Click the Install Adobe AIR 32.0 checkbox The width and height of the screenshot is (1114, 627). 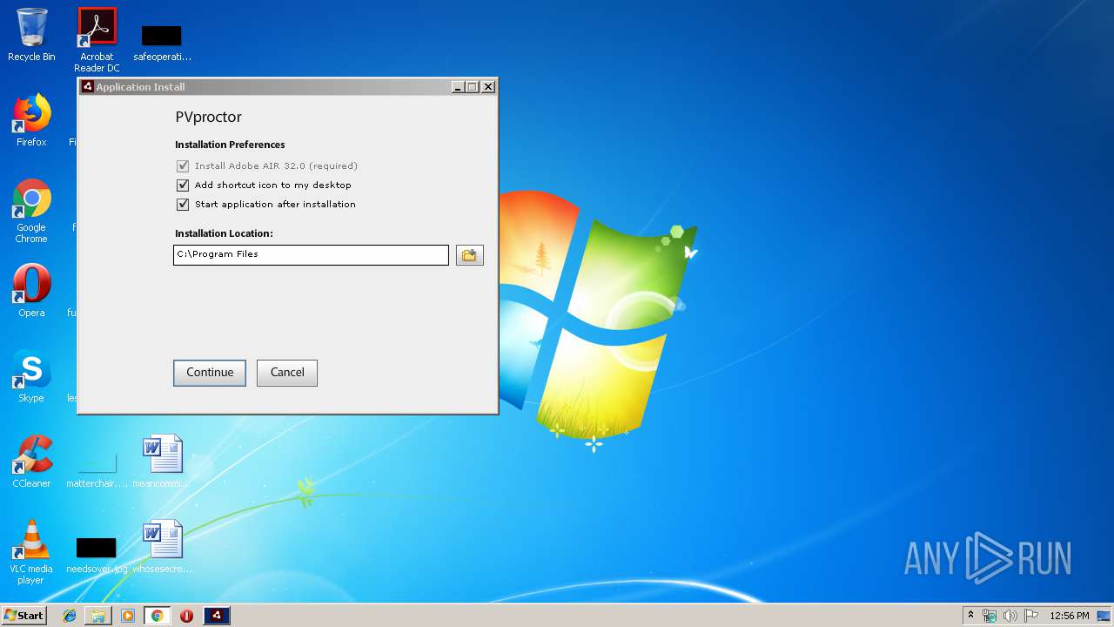pos(183,166)
